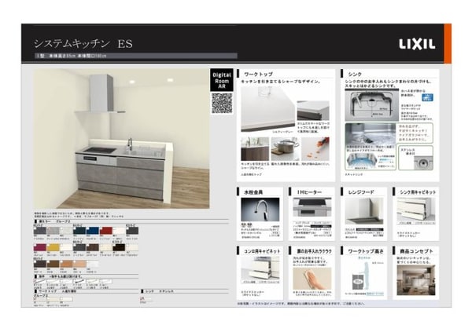Open the hand wiping door photo
Screen dimensions: 472x332
coord(312,279)
